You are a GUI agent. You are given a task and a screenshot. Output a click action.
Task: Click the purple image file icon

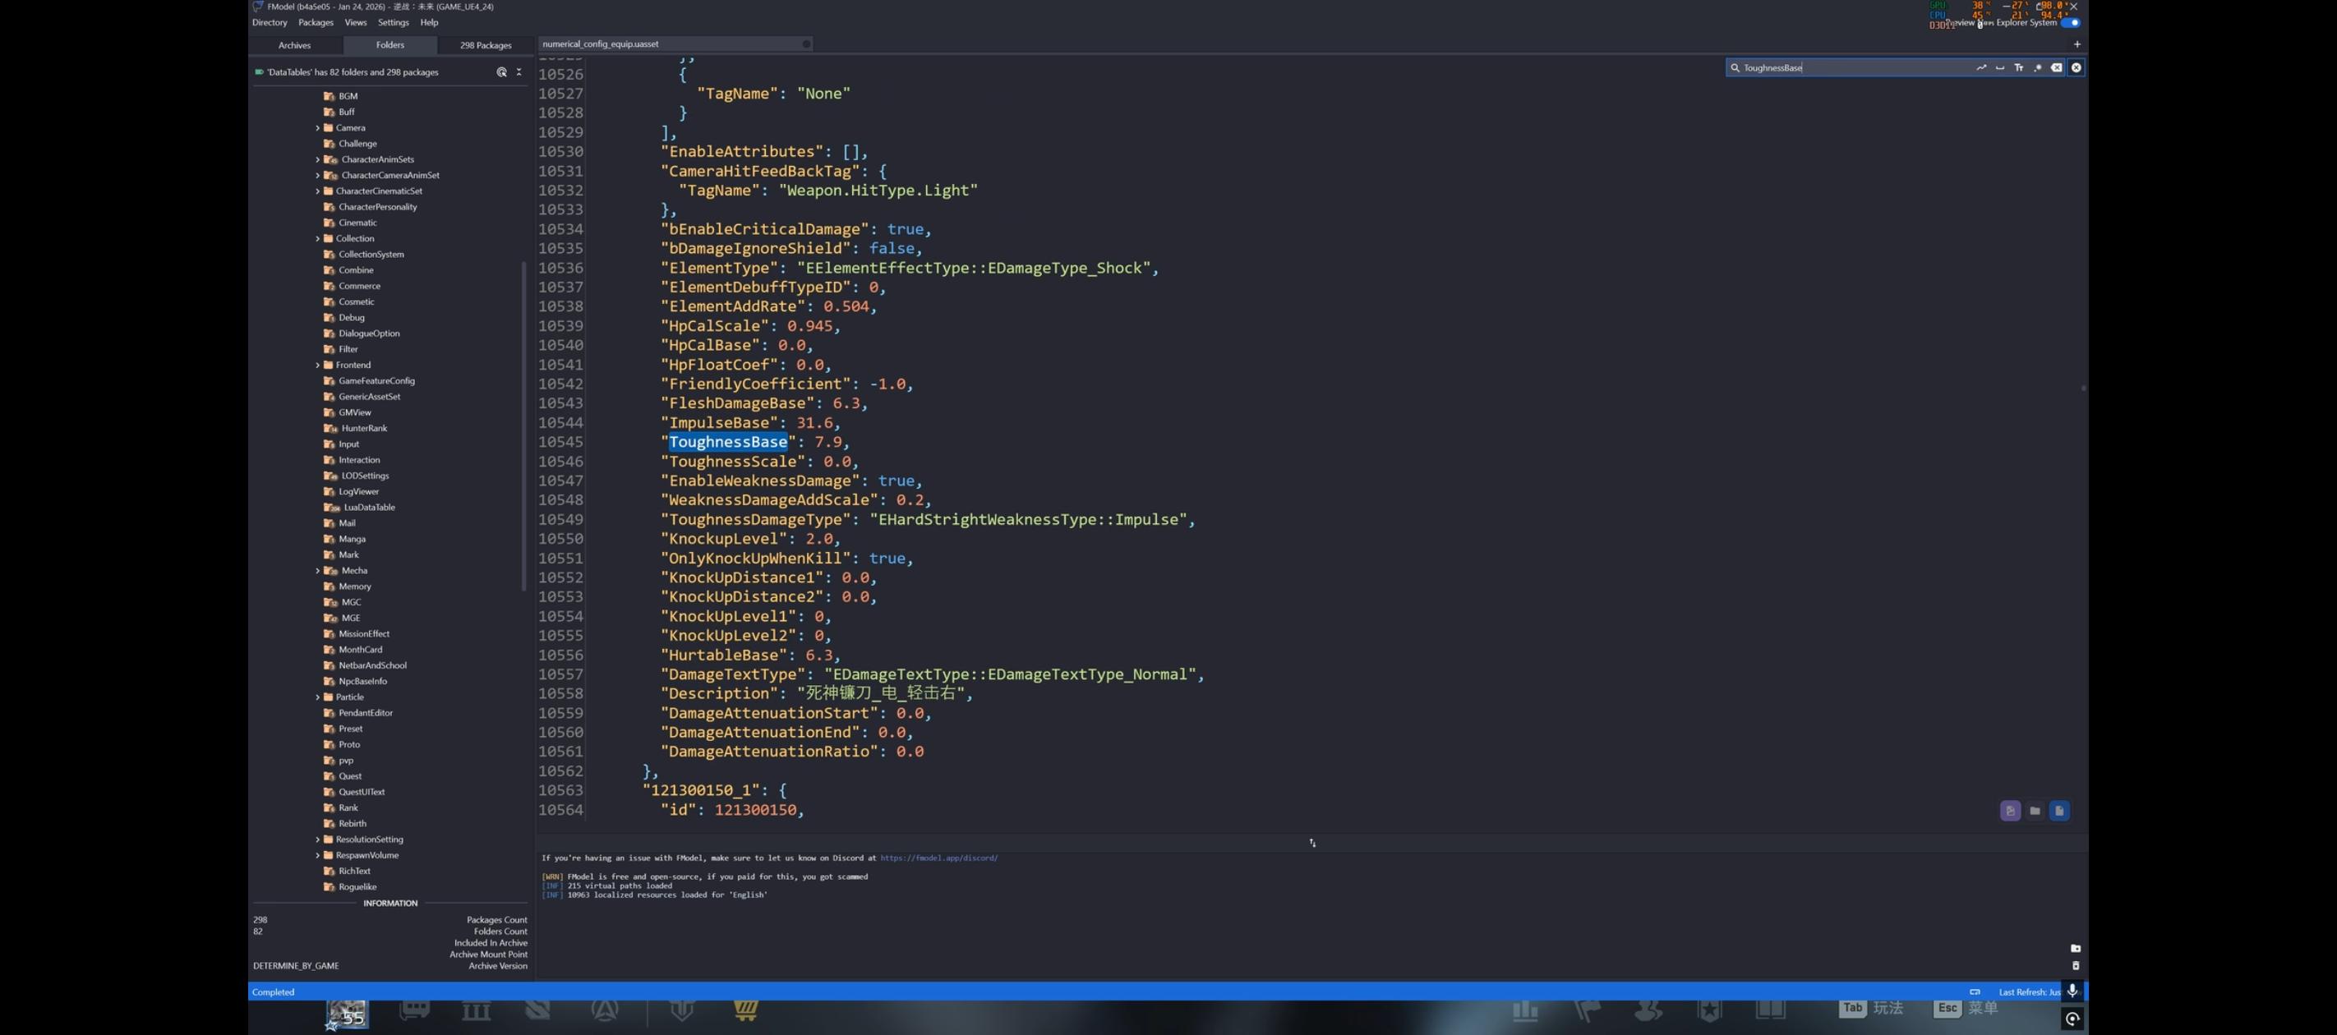pos(2011,811)
